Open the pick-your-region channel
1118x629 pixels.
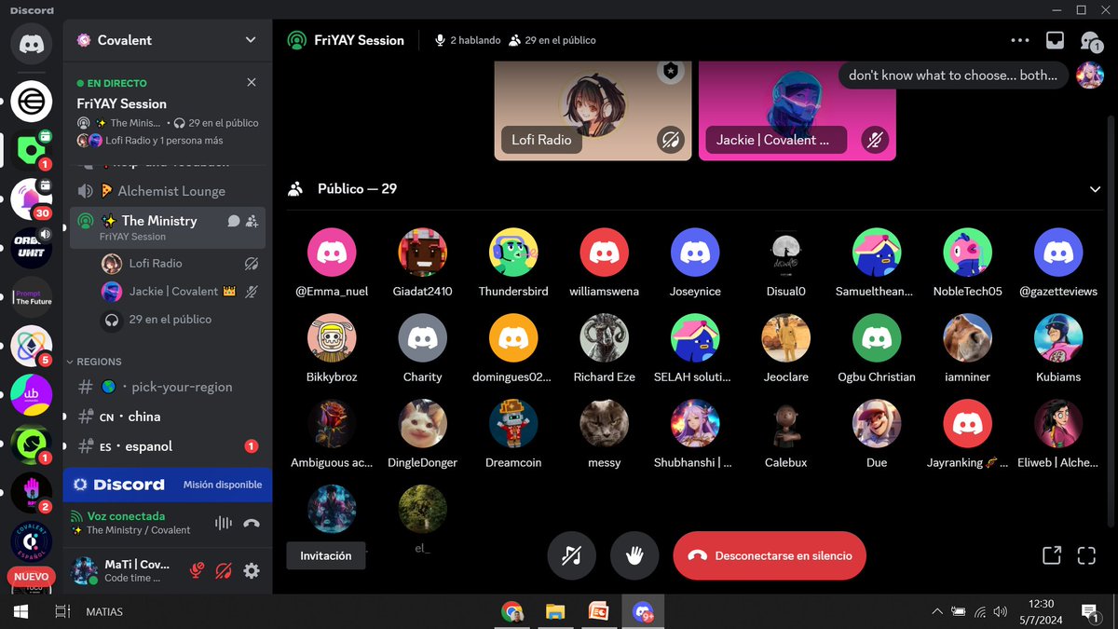[168, 387]
